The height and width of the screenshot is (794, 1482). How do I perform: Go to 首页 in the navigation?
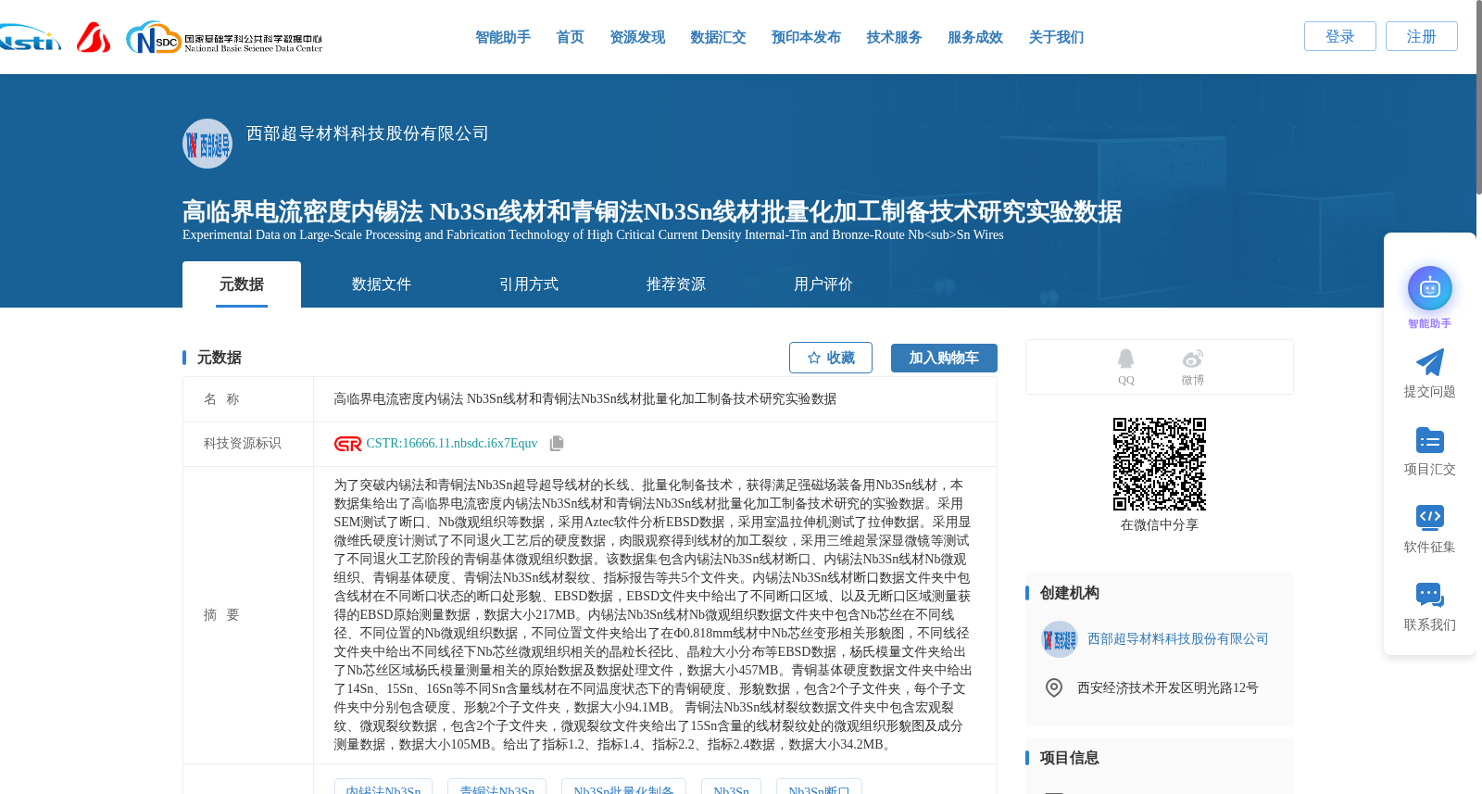(570, 37)
